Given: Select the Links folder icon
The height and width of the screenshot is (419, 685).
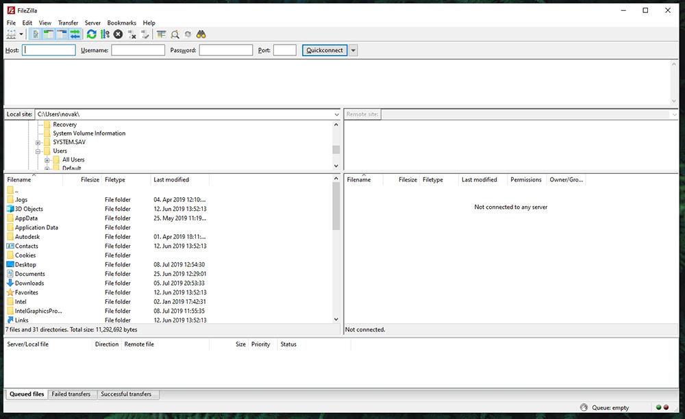Looking at the screenshot, I should tap(10, 320).
